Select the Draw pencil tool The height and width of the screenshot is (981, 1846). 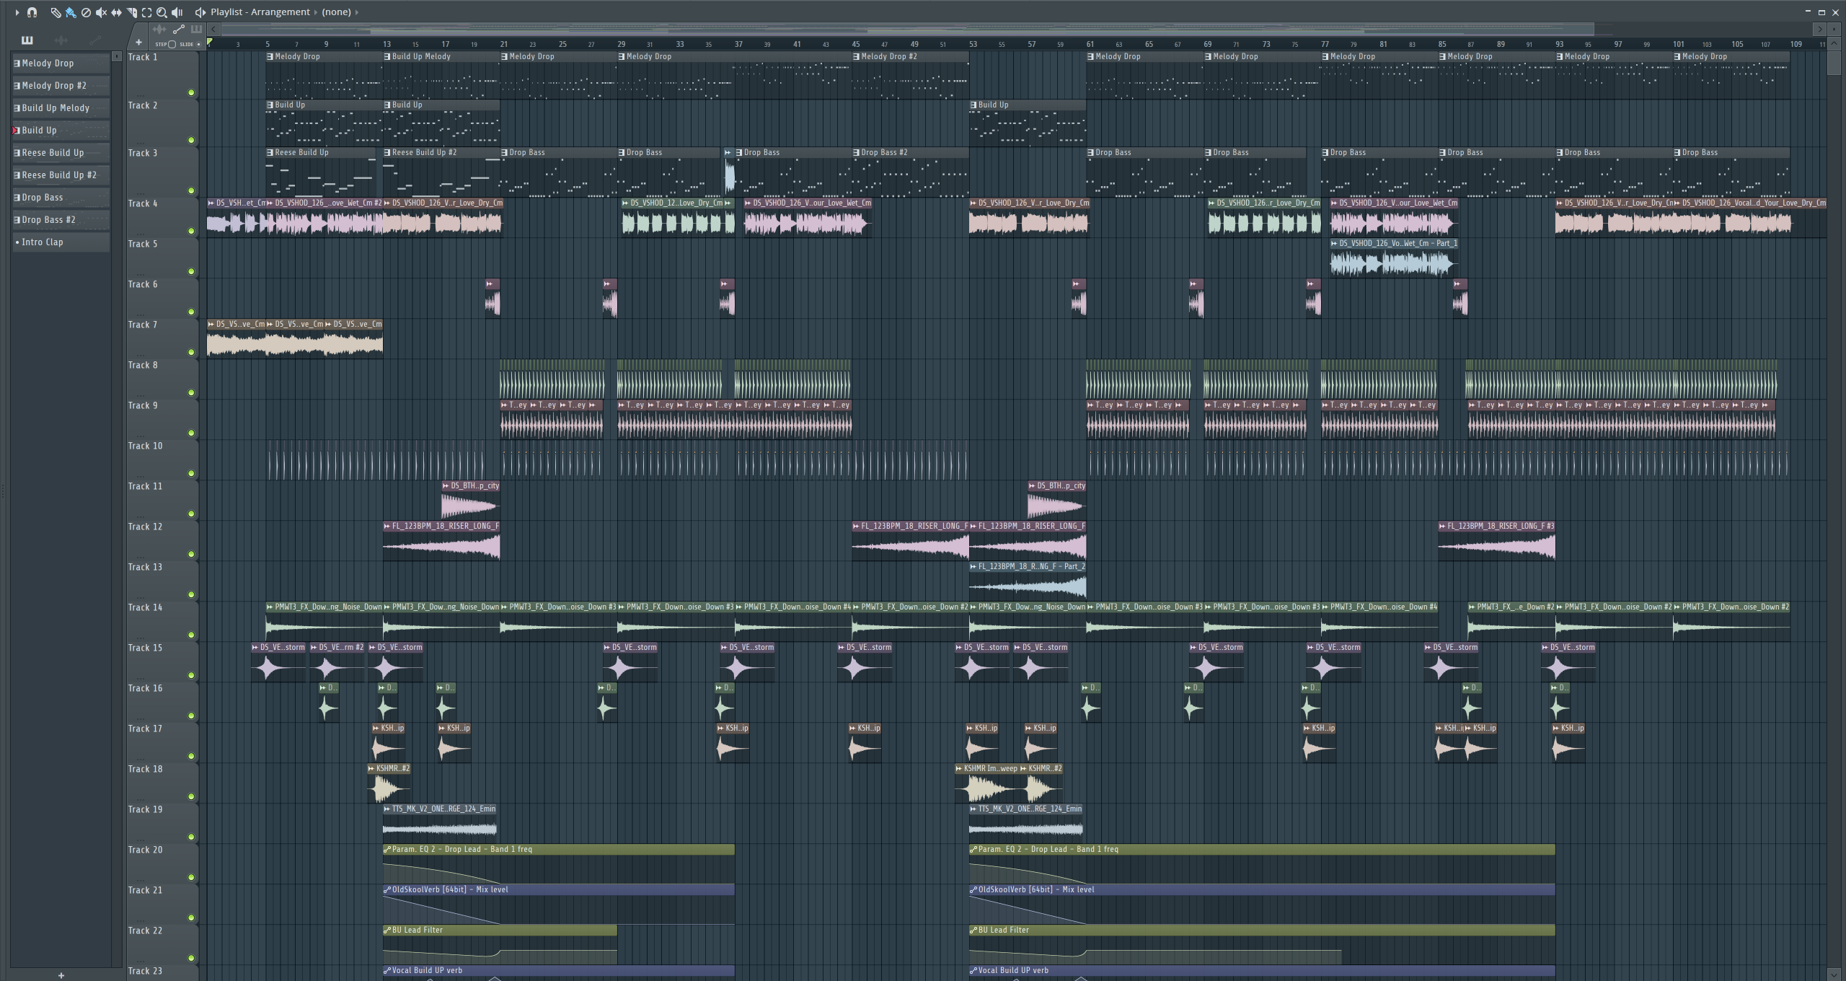click(56, 12)
